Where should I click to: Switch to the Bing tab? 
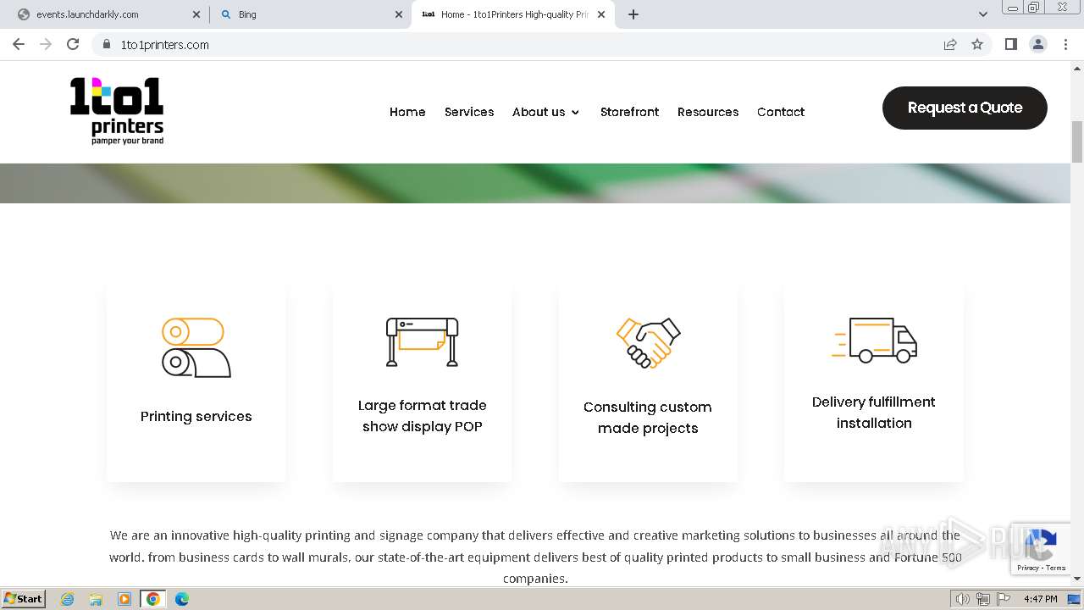click(310, 14)
